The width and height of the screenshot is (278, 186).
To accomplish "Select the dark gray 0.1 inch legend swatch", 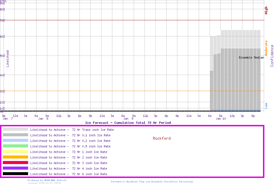I will [x=15, y=135].
